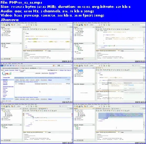146x144 pixels.
Task: Expand the PhpProject1 node in the 00:03:13 Projects tree
Action: click(x=1, y=34)
